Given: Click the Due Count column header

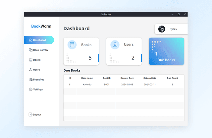Looking at the screenshot, I should click(x=172, y=78).
